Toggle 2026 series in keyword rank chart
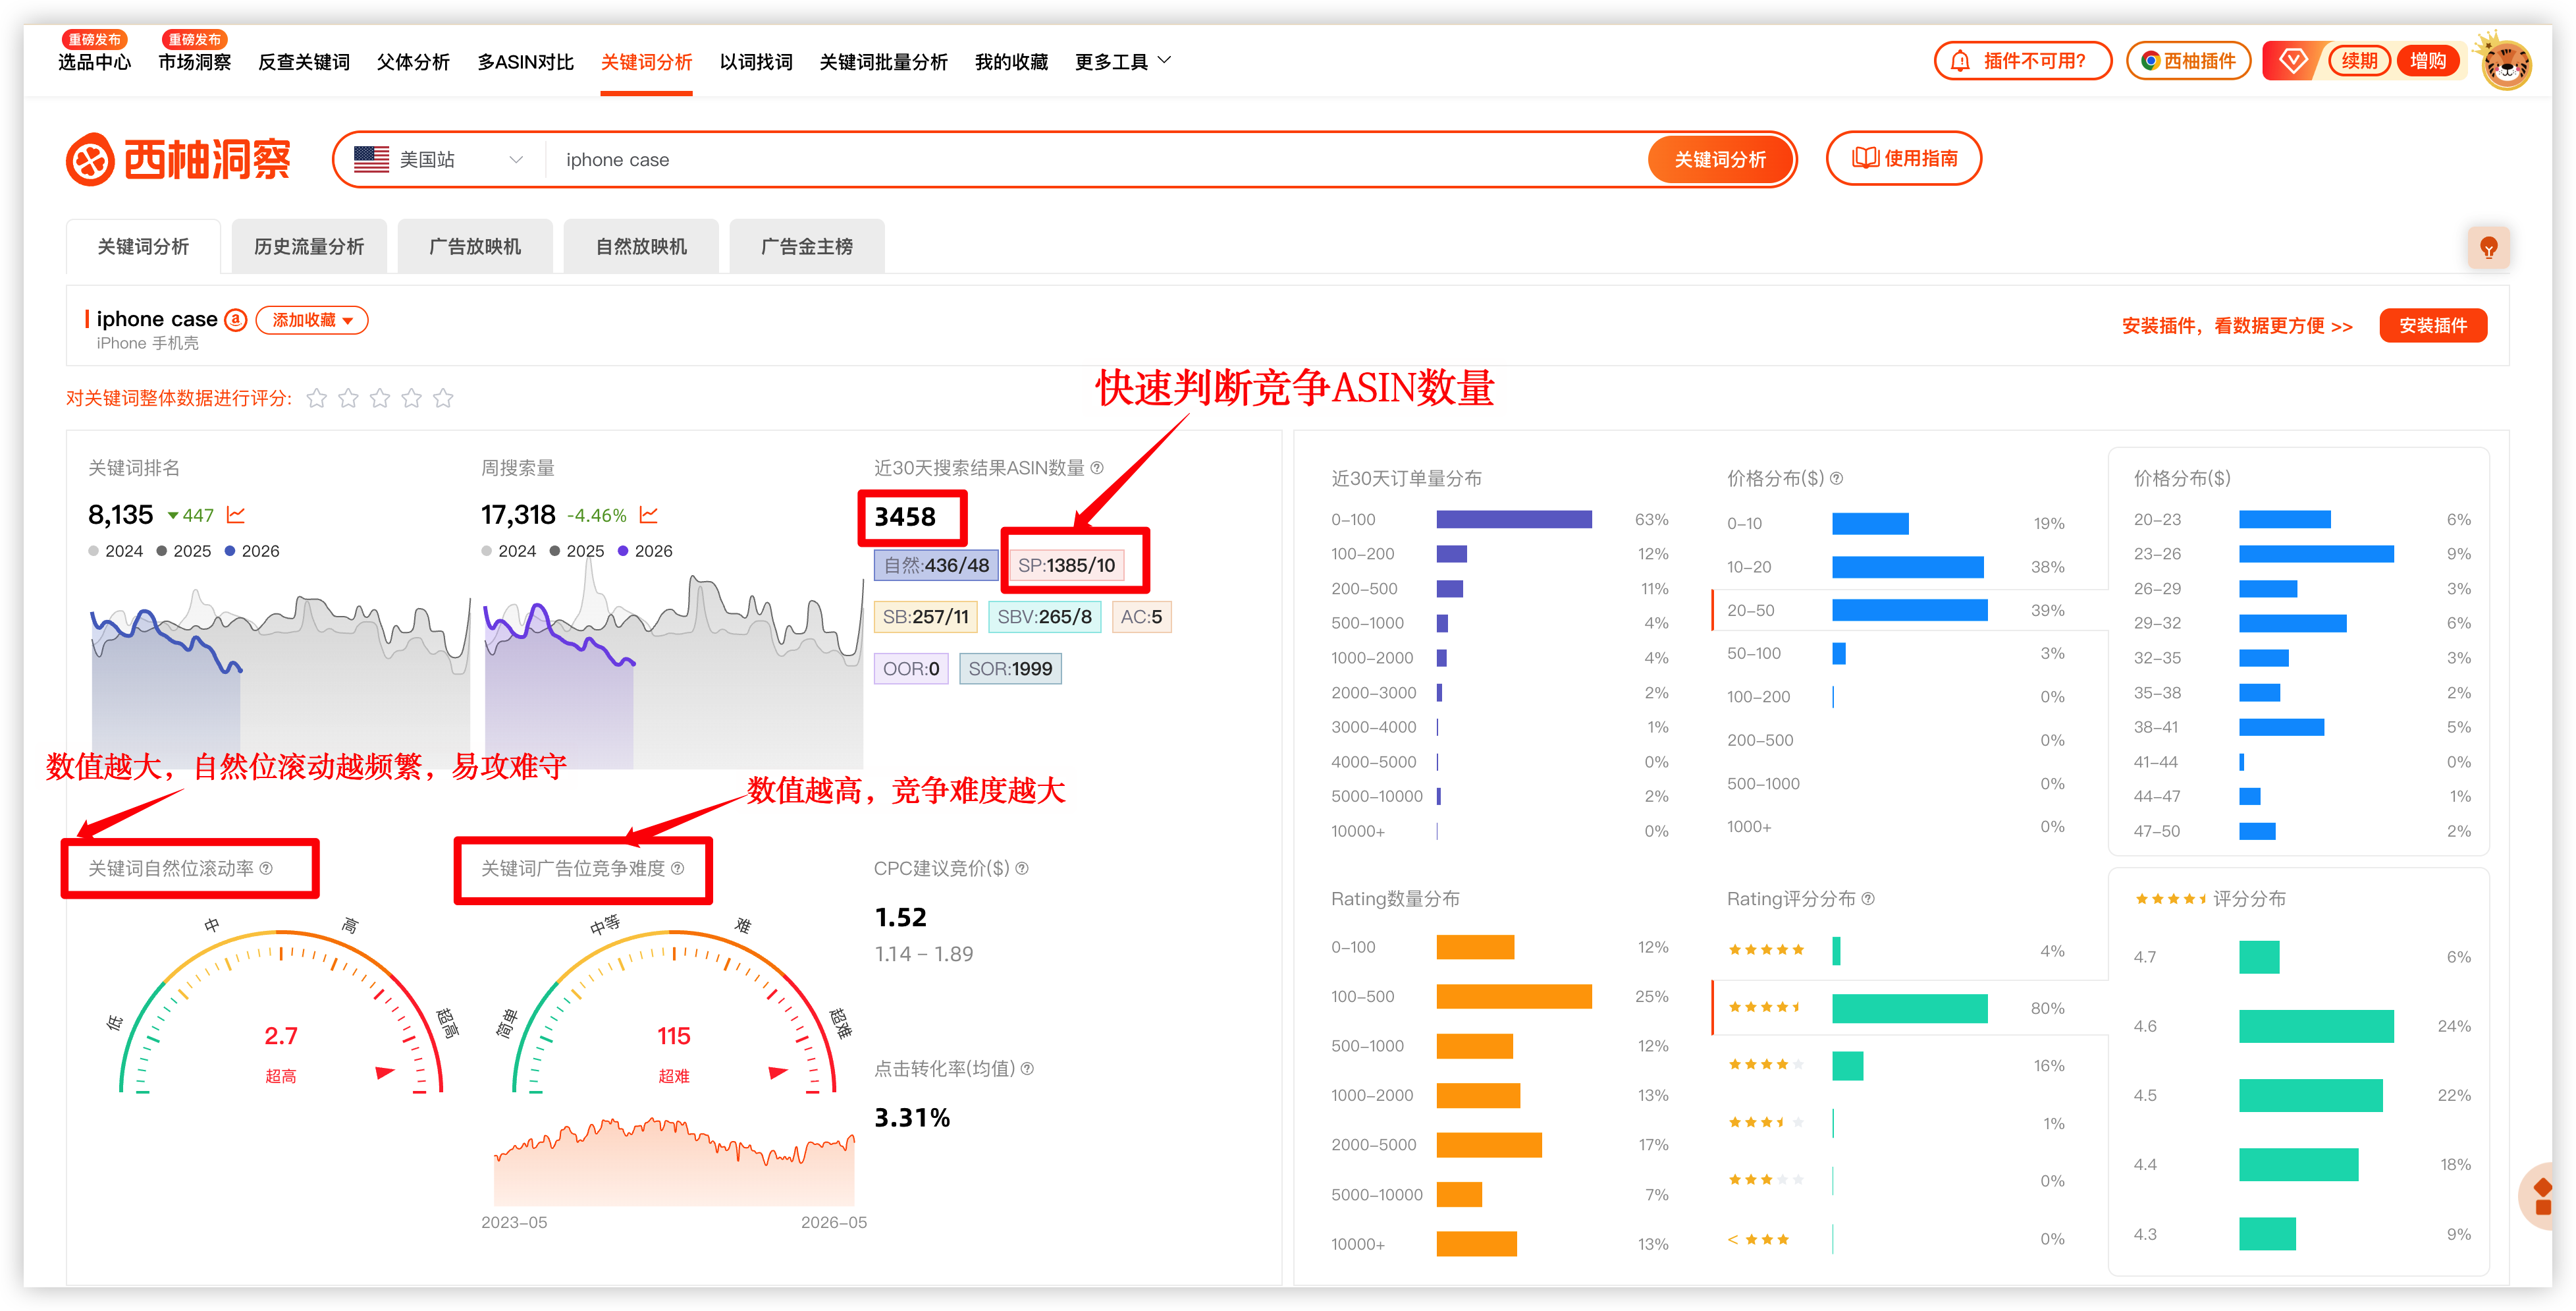The image size is (2576, 1311). click(252, 550)
